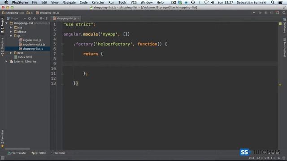
Task: Click the yellow warning stripe marker in gutter
Action: tap(280, 85)
